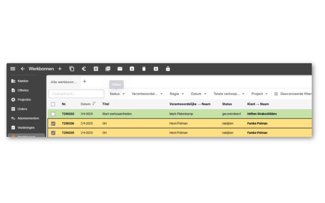Toggle the select-all checkbox in the header row
Screen dimensions: 325x203
(53, 104)
